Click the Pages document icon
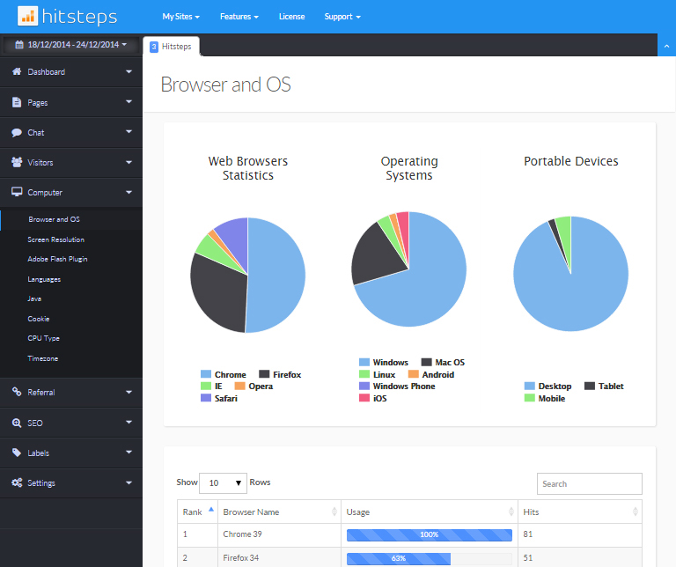Image resolution: width=676 pixels, height=567 pixels. 17,102
